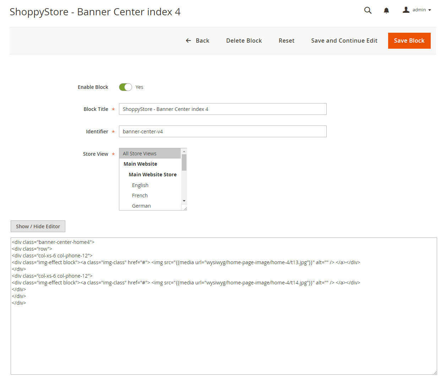Click the t14.jpg image code line

186,283
